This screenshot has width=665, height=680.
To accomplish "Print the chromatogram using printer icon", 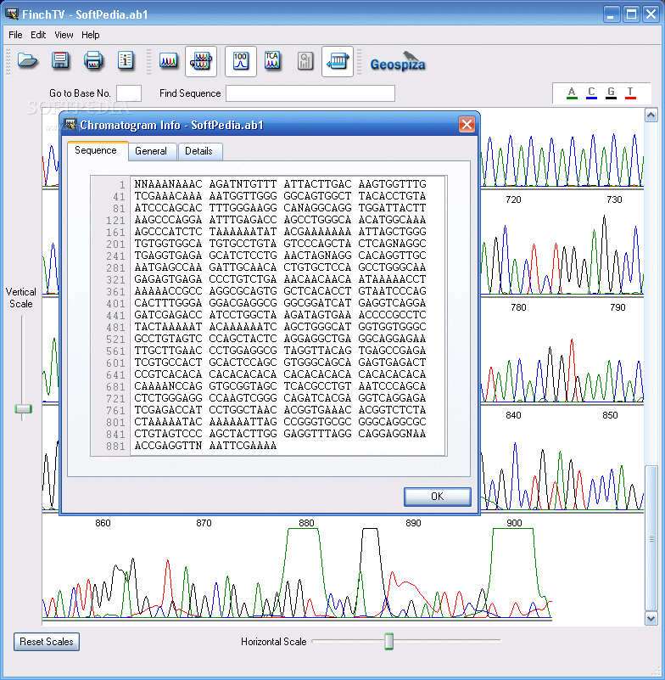I will tap(93, 61).
